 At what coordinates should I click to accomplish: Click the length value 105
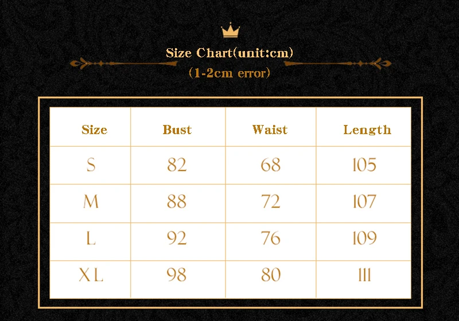[364, 165]
